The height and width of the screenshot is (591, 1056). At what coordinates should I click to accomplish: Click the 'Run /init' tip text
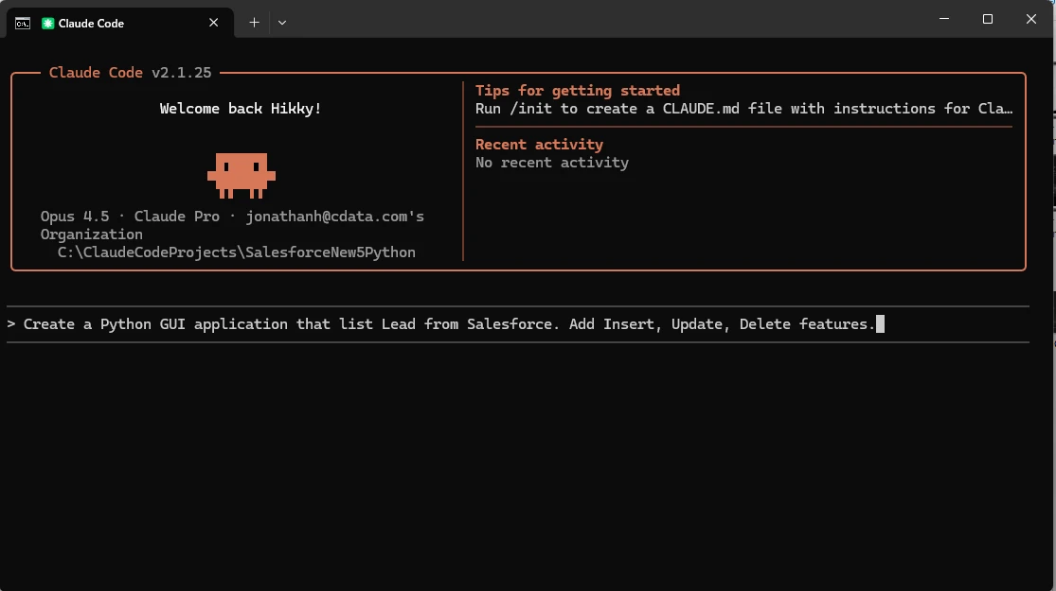(743, 109)
